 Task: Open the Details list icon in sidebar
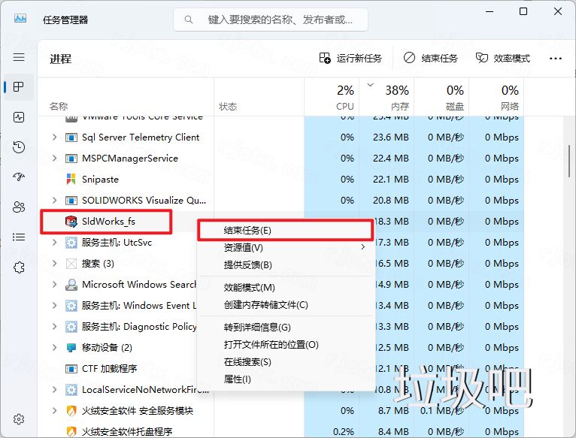tap(19, 237)
